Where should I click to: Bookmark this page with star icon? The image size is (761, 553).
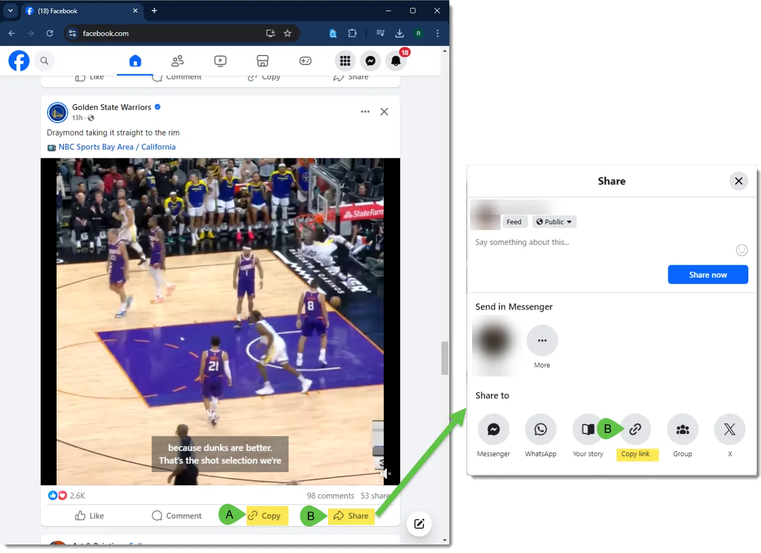(287, 33)
